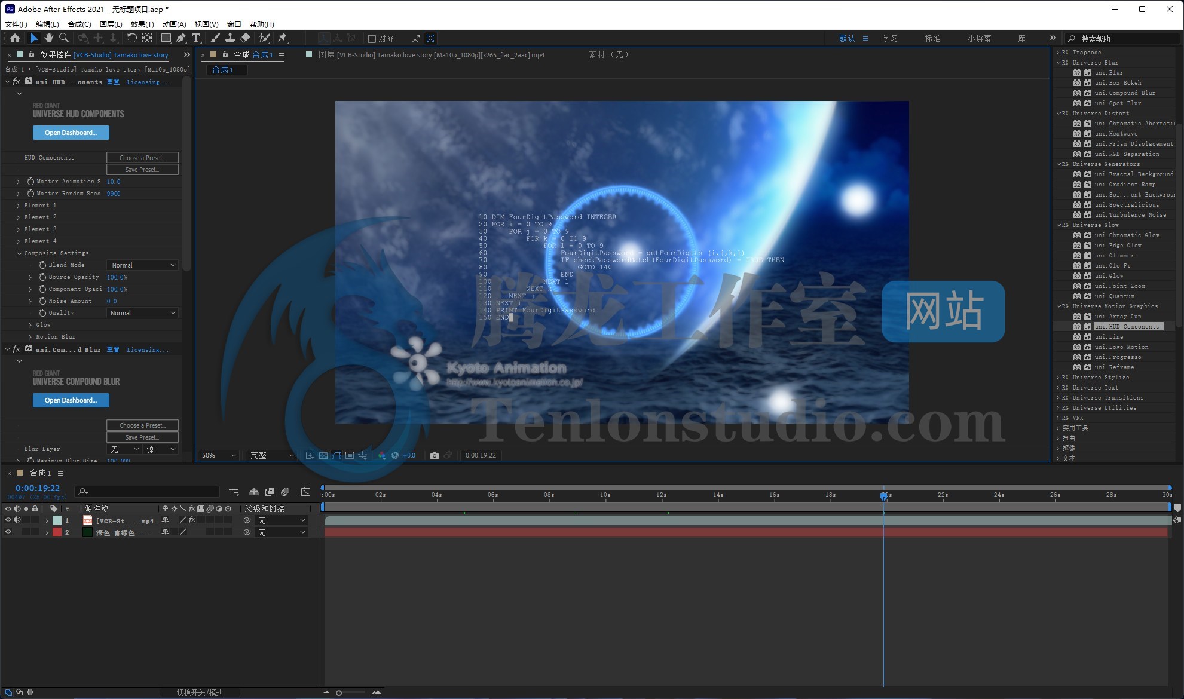Click Open Dashboard for HUD Components
The width and height of the screenshot is (1184, 699).
coord(71,133)
